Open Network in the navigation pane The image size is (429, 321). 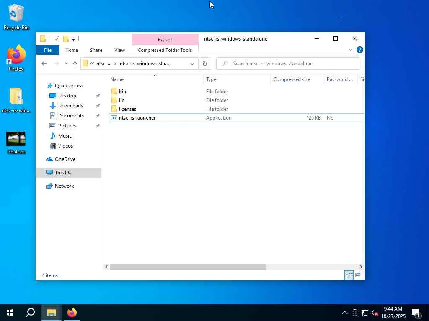pyautogui.click(x=64, y=186)
